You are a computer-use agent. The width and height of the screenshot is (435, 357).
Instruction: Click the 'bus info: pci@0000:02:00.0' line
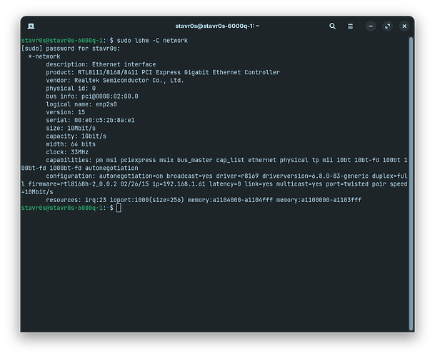(x=92, y=96)
